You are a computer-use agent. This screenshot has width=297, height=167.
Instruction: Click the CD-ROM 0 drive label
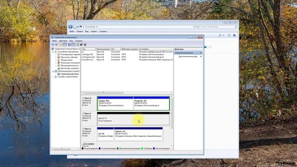(90, 144)
